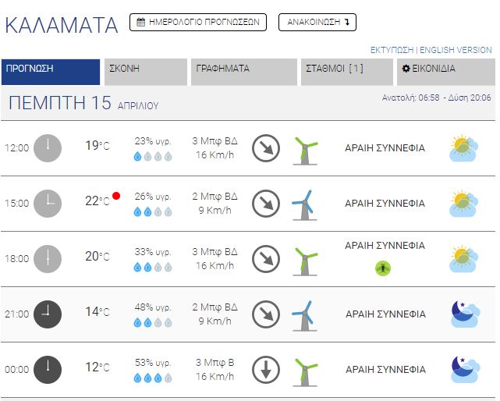Click the 21:00 moon and cloud icon
Screen dimensions: 500x401
click(465, 314)
